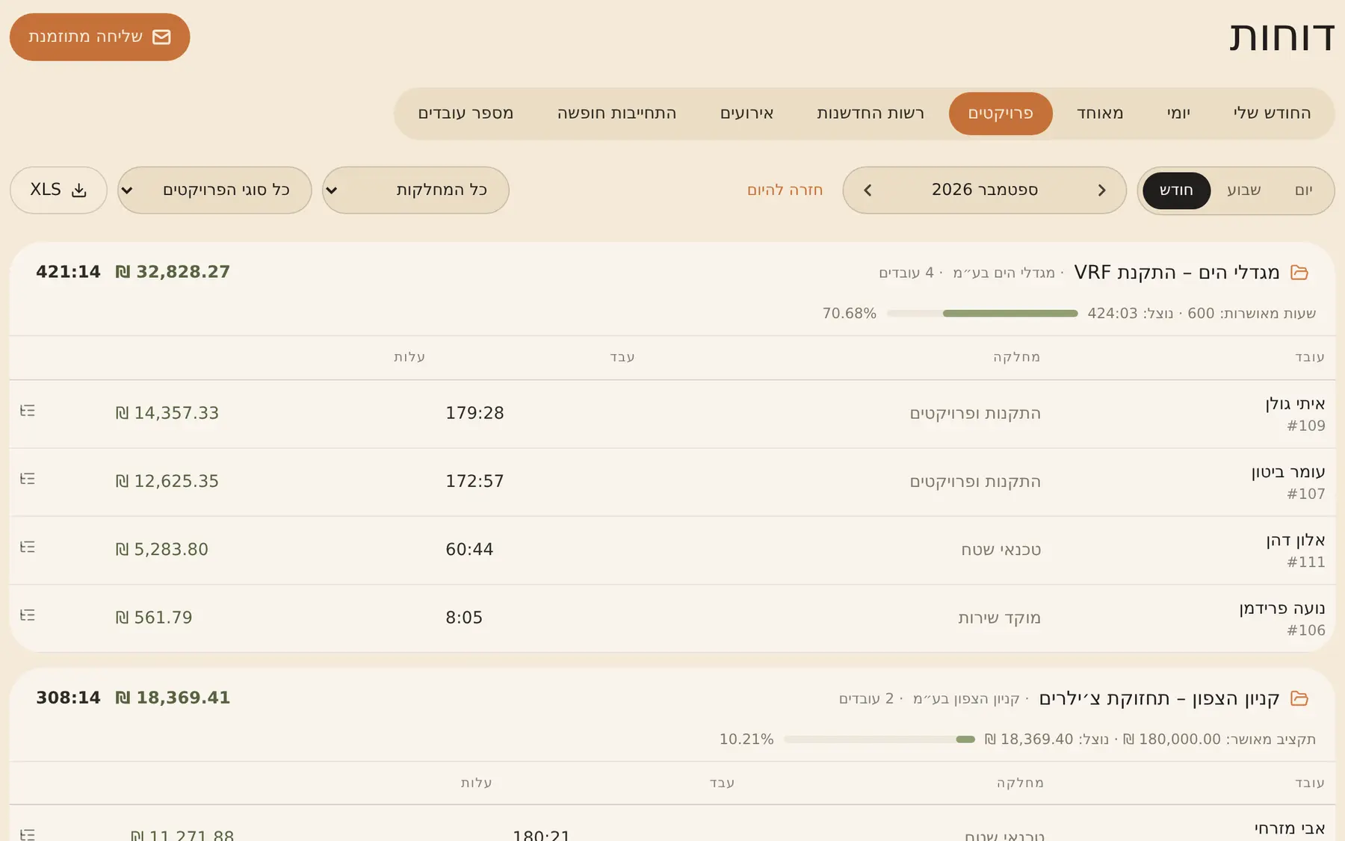1345x841 pixels.
Task: Select יום period view
Action: pyautogui.click(x=1303, y=190)
